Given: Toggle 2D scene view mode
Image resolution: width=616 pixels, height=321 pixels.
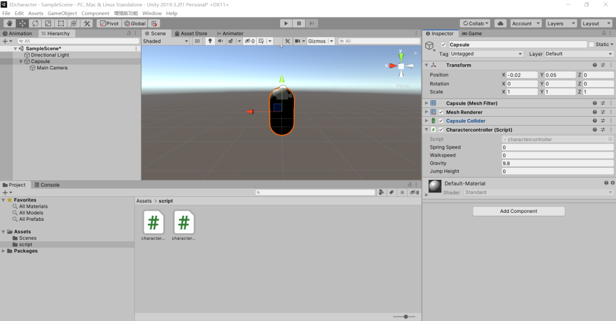Looking at the screenshot, I should 197,41.
